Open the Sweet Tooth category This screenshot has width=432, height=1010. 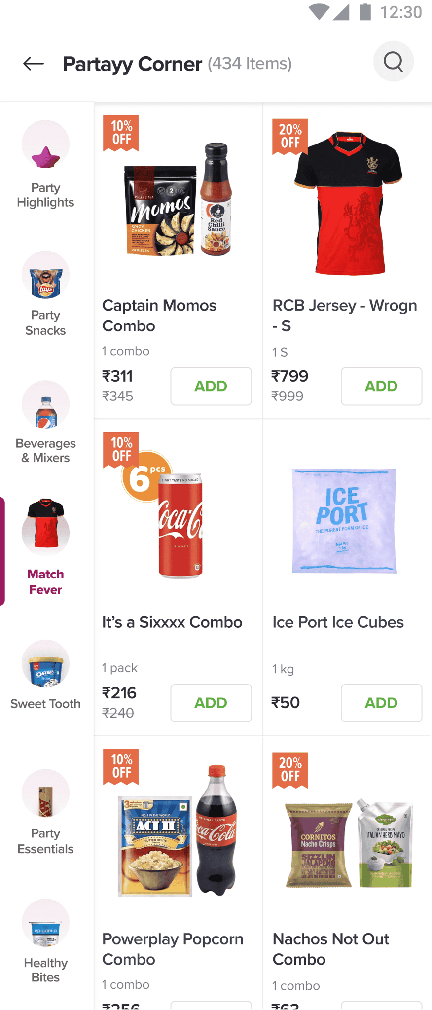(45, 675)
